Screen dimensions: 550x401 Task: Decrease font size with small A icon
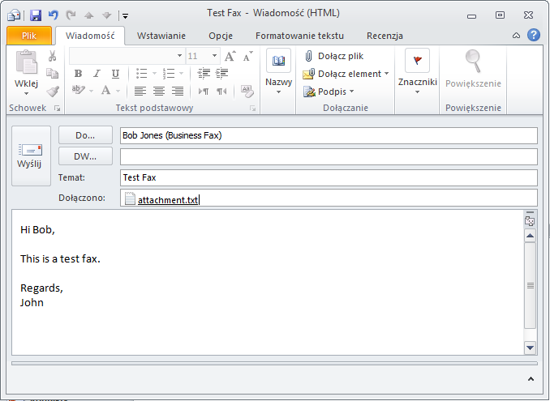247,56
